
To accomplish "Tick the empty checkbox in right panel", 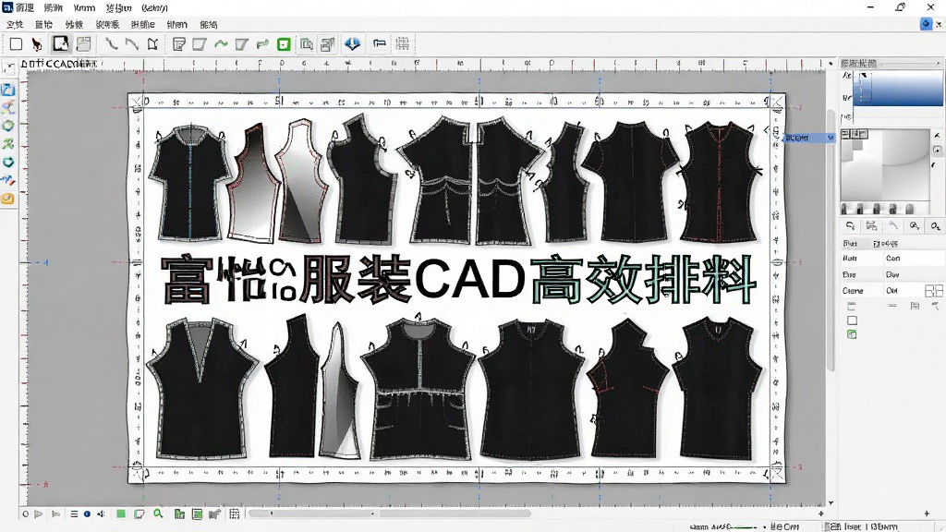I will [x=852, y=320].
